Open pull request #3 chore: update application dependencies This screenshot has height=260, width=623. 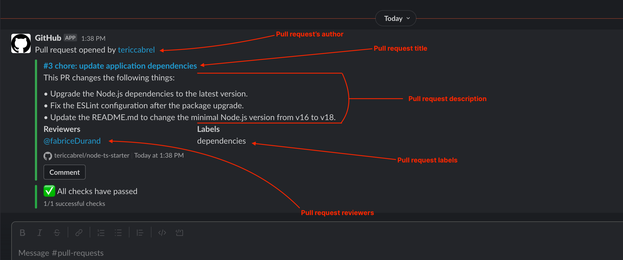click(120, 66)
